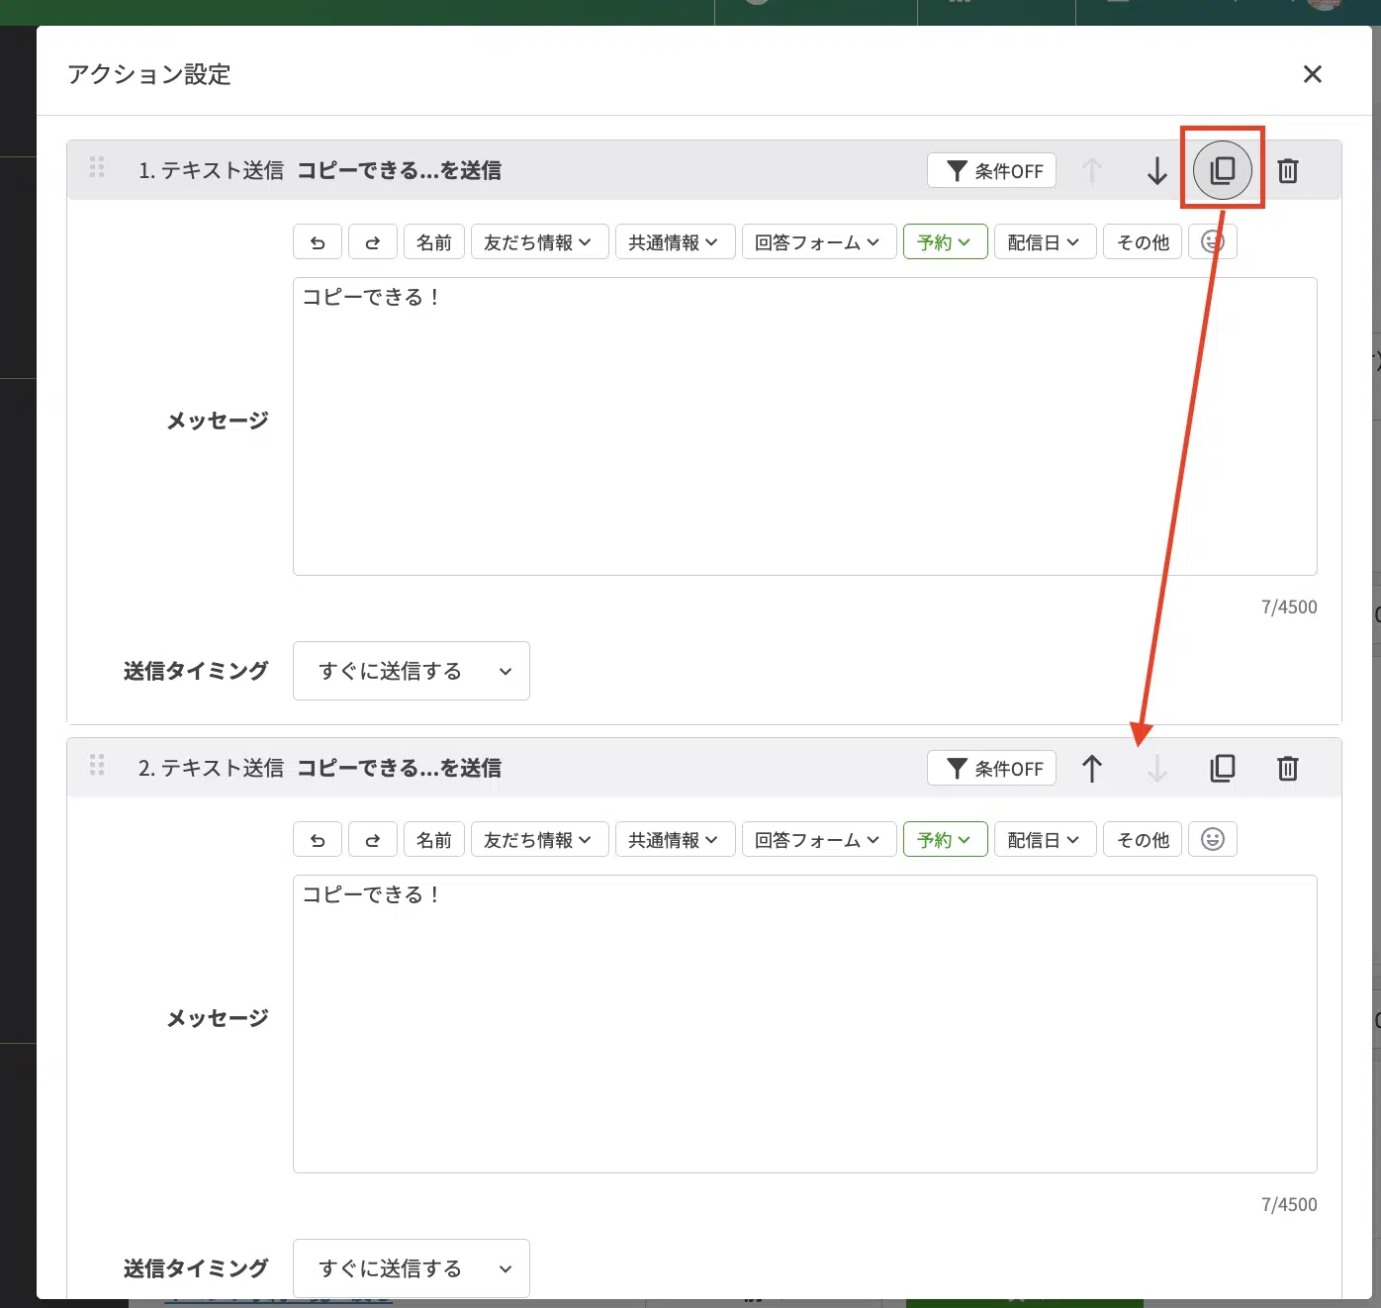Click その他 button in action 1
The width and height of the screenshot is (1381, 1308).
pyautogui.click(x=1143, y=242)
